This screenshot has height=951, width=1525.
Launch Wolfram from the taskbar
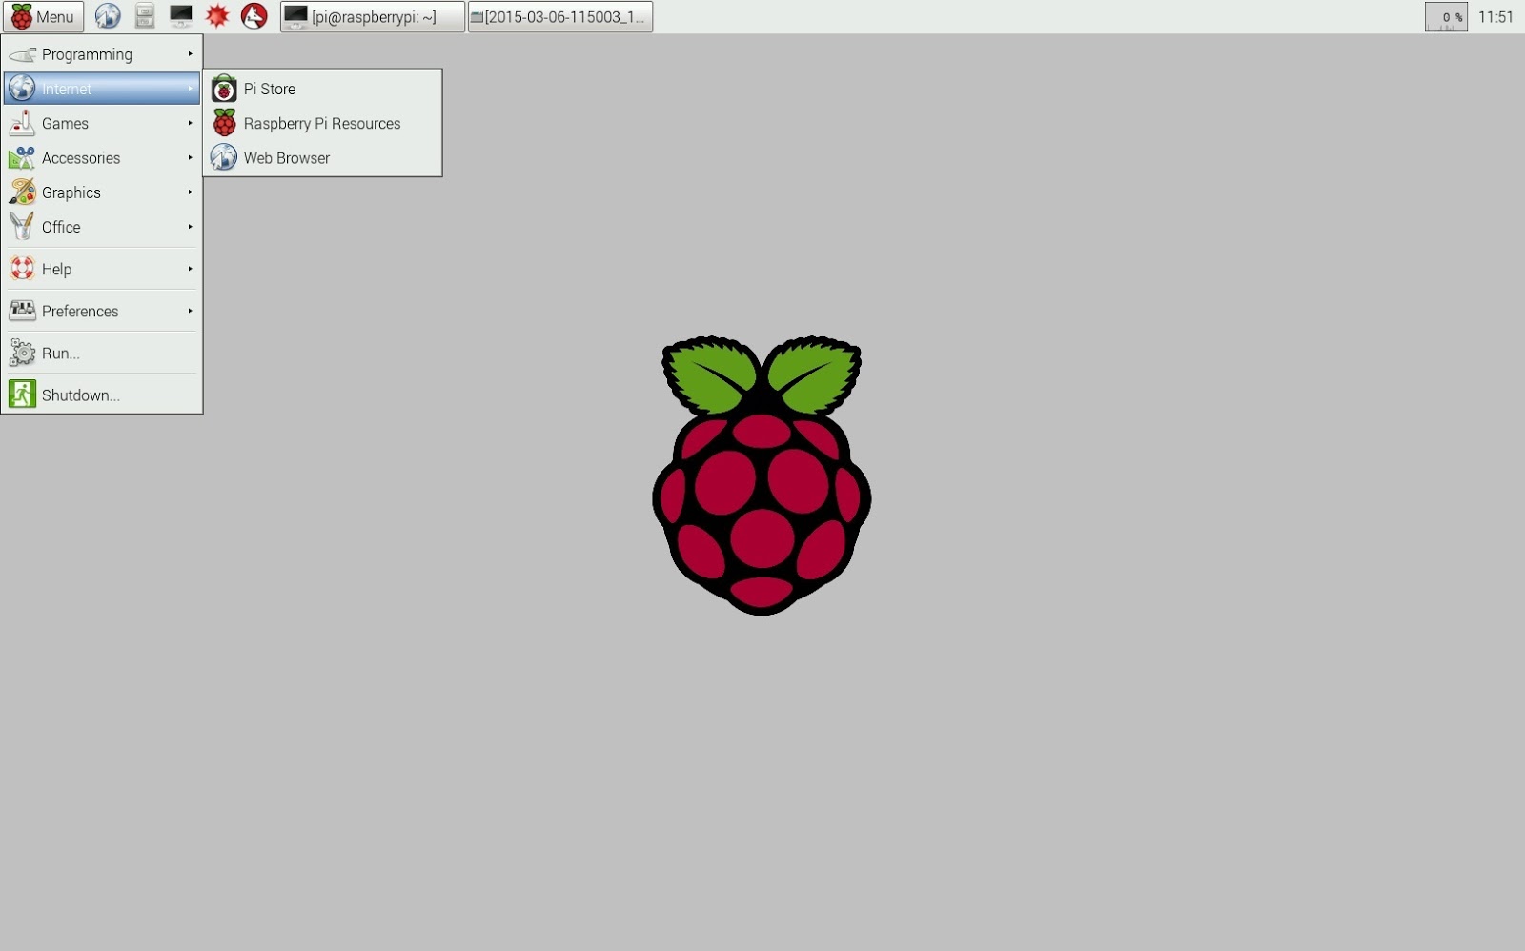tap(253, 15)
